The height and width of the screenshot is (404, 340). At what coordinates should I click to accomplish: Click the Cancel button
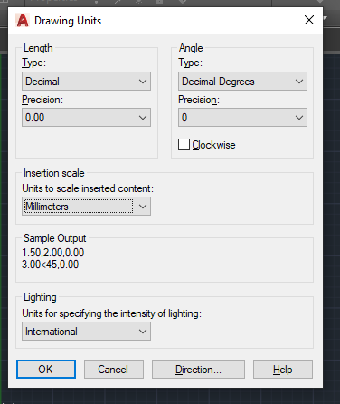(114, 369)
